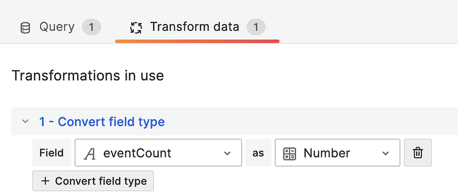Click the Transformations in use heading
This screenshot has width=458, height=193.
tap(88, 76)
